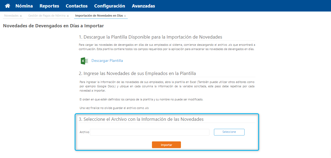Click the step 1 Descargue la Plantilla heading

tap(150, 37)
